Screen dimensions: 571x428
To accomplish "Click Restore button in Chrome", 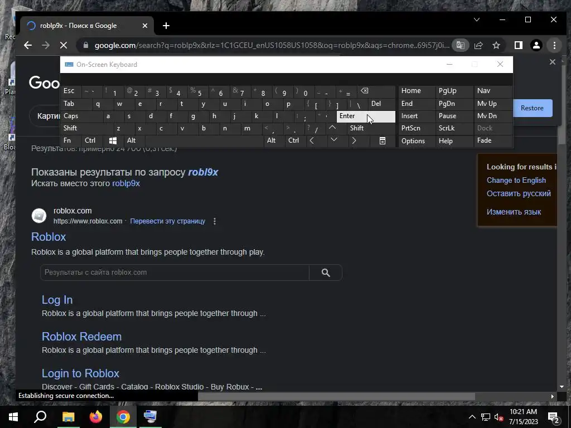I will (532, 108).
